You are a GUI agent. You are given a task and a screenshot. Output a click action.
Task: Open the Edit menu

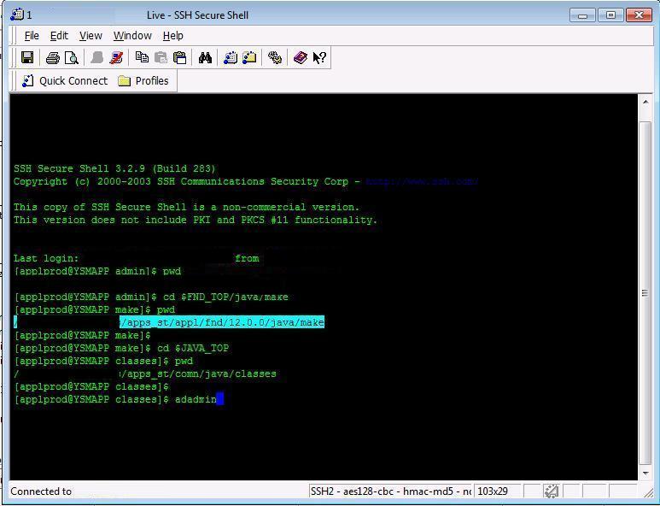coord(59,35)
